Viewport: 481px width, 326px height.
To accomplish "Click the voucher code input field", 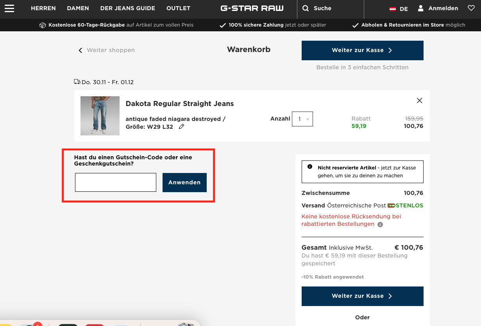I will tap(116, 182).
